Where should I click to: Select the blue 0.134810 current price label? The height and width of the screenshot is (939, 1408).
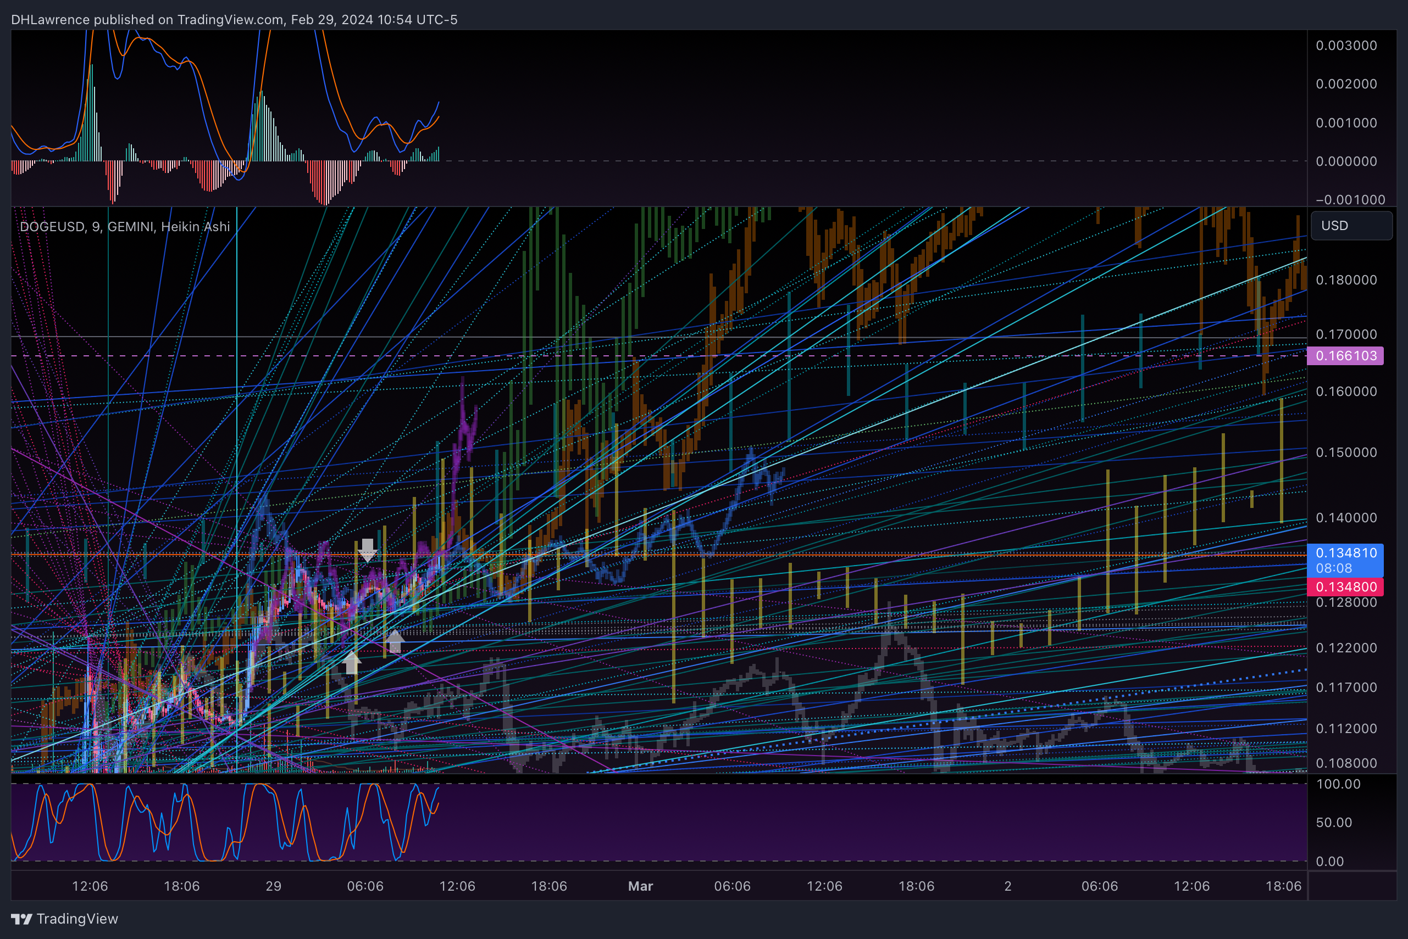point(1345,553)
